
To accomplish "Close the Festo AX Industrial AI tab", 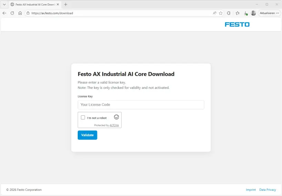I will [58, 4].
